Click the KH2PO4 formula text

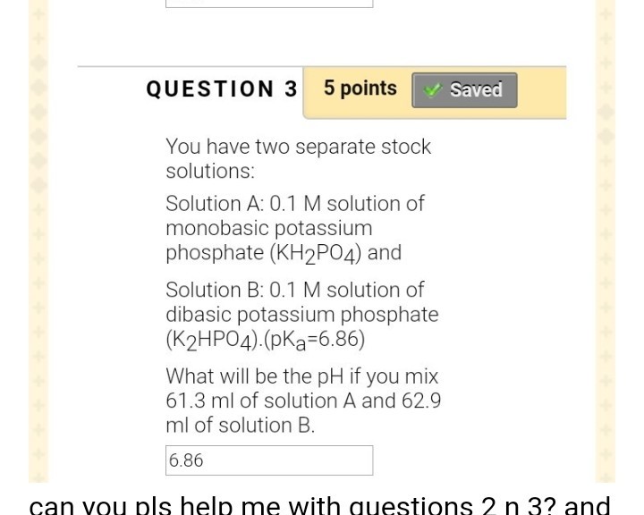coord(316,254)
